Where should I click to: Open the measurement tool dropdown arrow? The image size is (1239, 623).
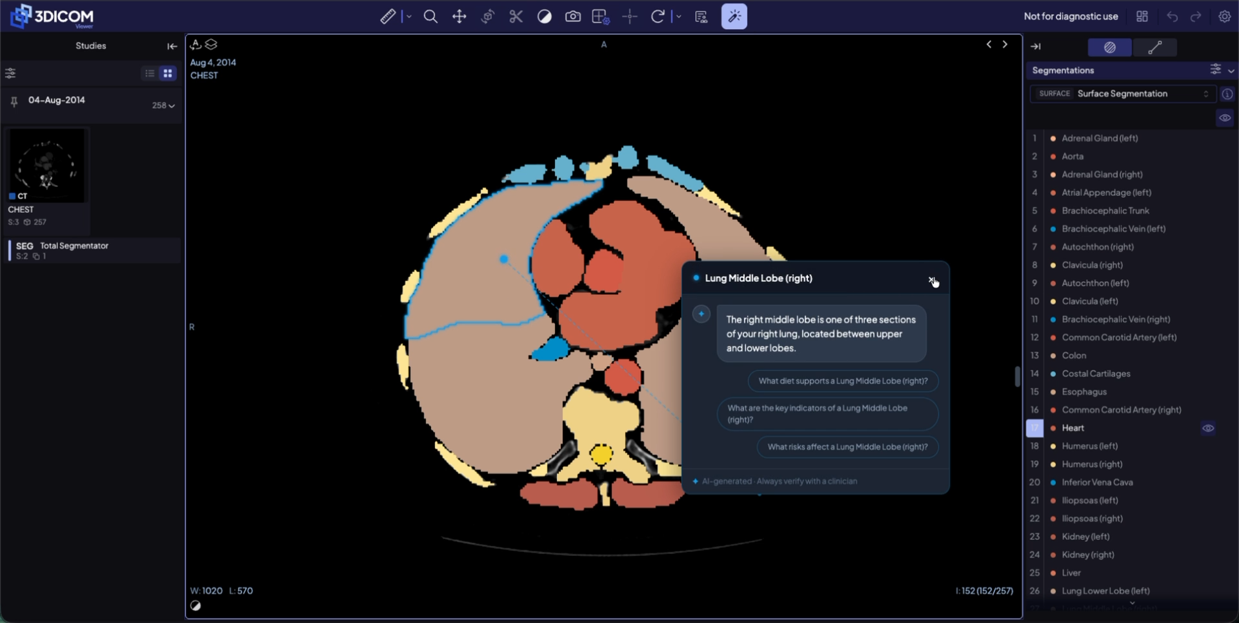coord(409,17)
